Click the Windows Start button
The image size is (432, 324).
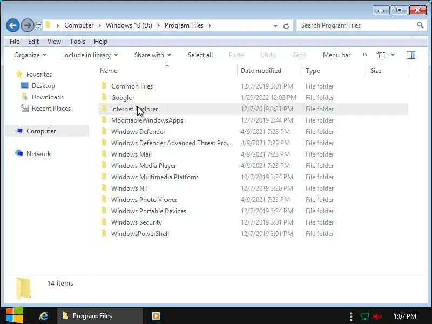click(15, 315)
